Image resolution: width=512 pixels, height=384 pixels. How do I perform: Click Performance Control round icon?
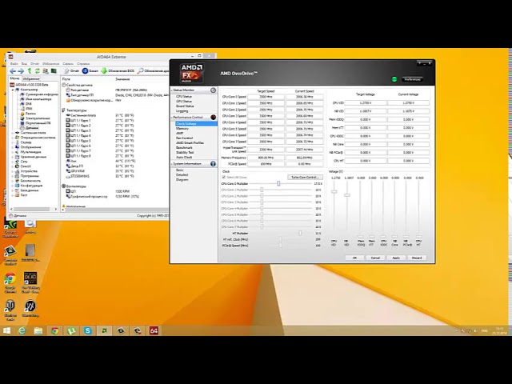214,118
